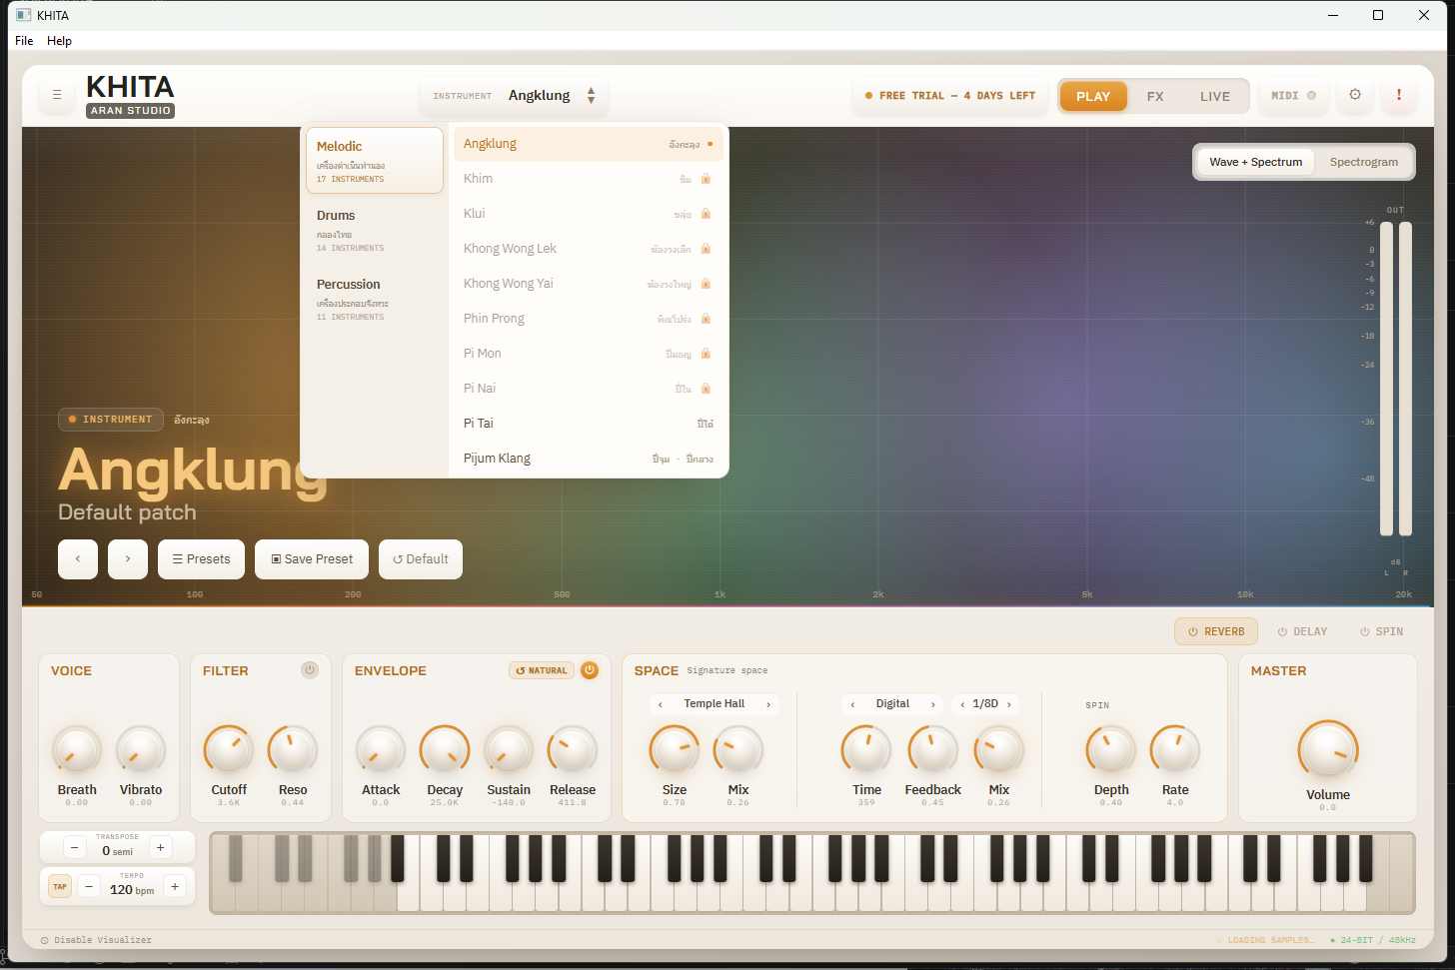
Task: Click the lock icon on Khong Wong Lek
Action: [x=706, y=249]
